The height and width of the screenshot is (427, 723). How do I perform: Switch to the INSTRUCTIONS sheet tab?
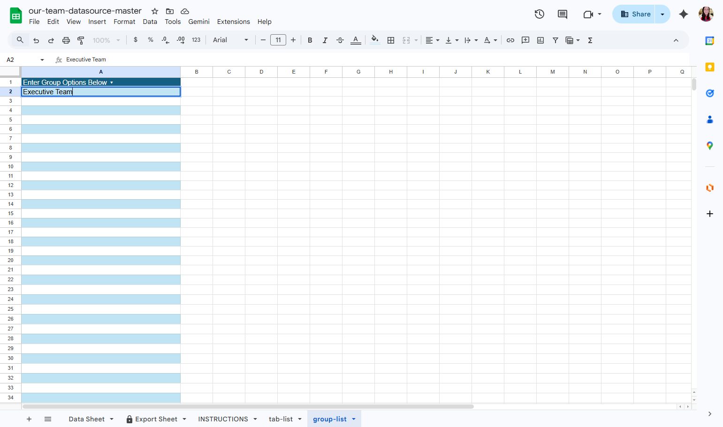click(x=223, y=419)
